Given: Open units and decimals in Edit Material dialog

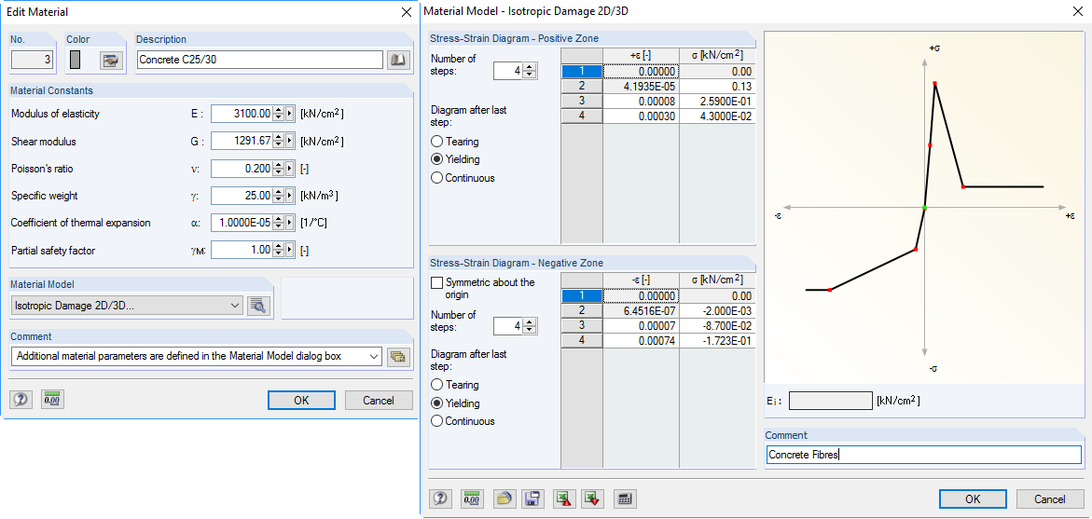Looking at the screenshot, I should click(51, 400).
